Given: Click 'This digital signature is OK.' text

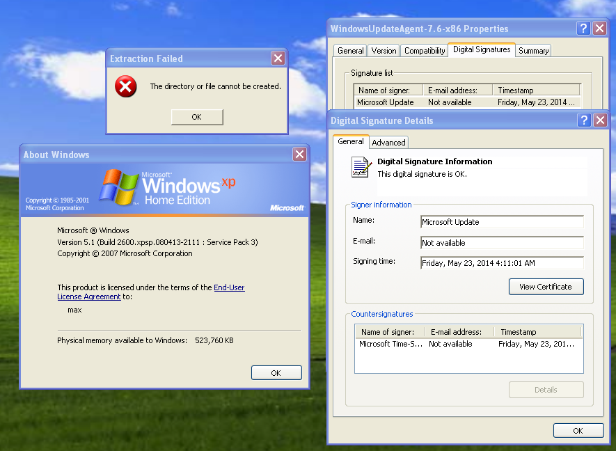Looking at the screenshot, I should point(422,174).
